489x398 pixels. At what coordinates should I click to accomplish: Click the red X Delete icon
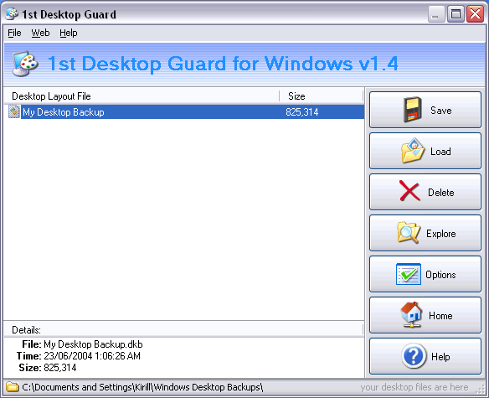click(409, 191)
